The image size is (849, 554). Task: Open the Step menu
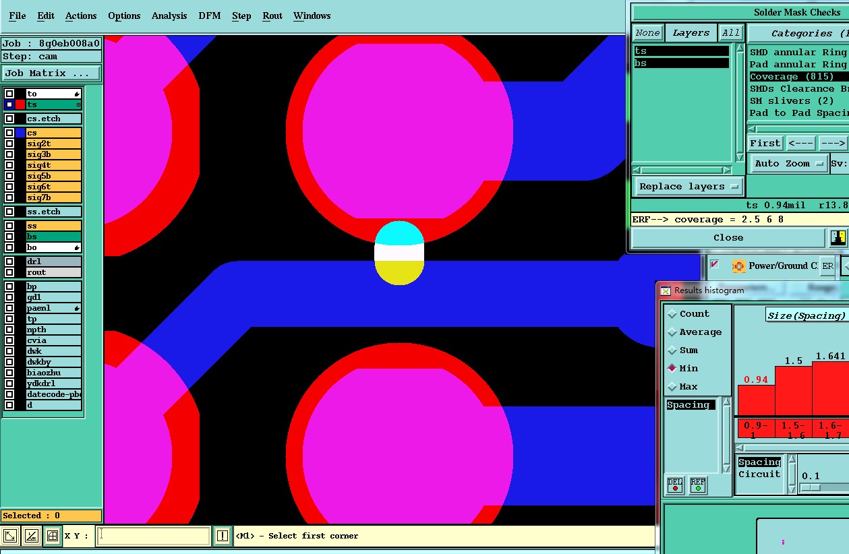[x=241, y=16]
